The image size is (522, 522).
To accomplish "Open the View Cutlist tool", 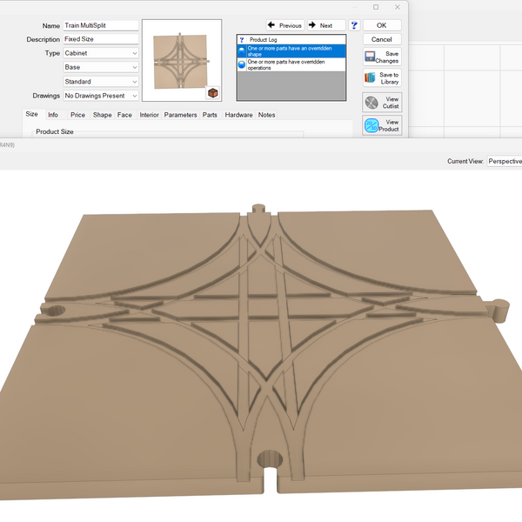I will point(382,102).
